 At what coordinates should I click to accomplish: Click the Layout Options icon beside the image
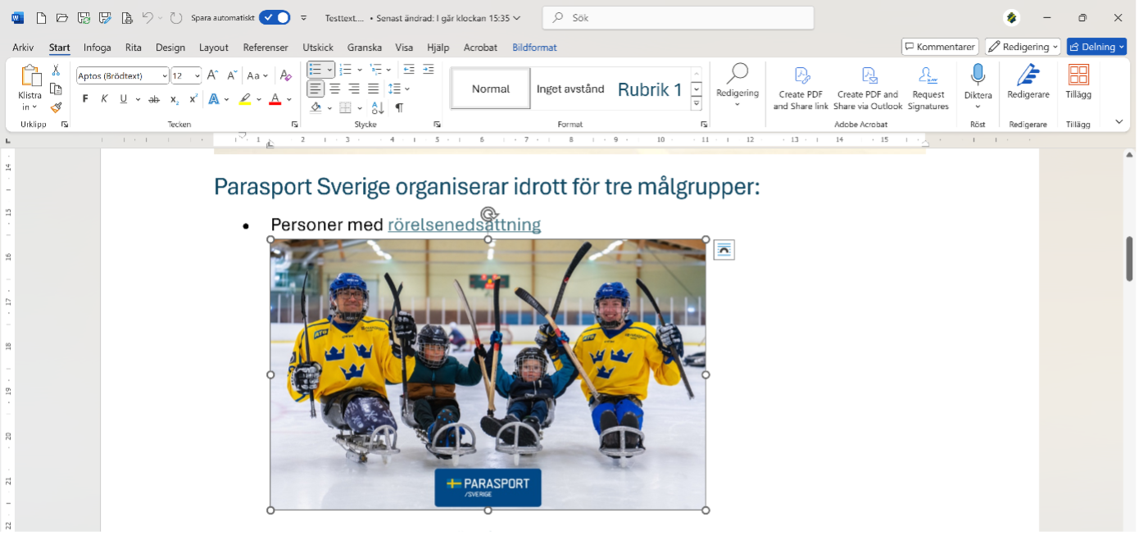(x=724, y=250)
